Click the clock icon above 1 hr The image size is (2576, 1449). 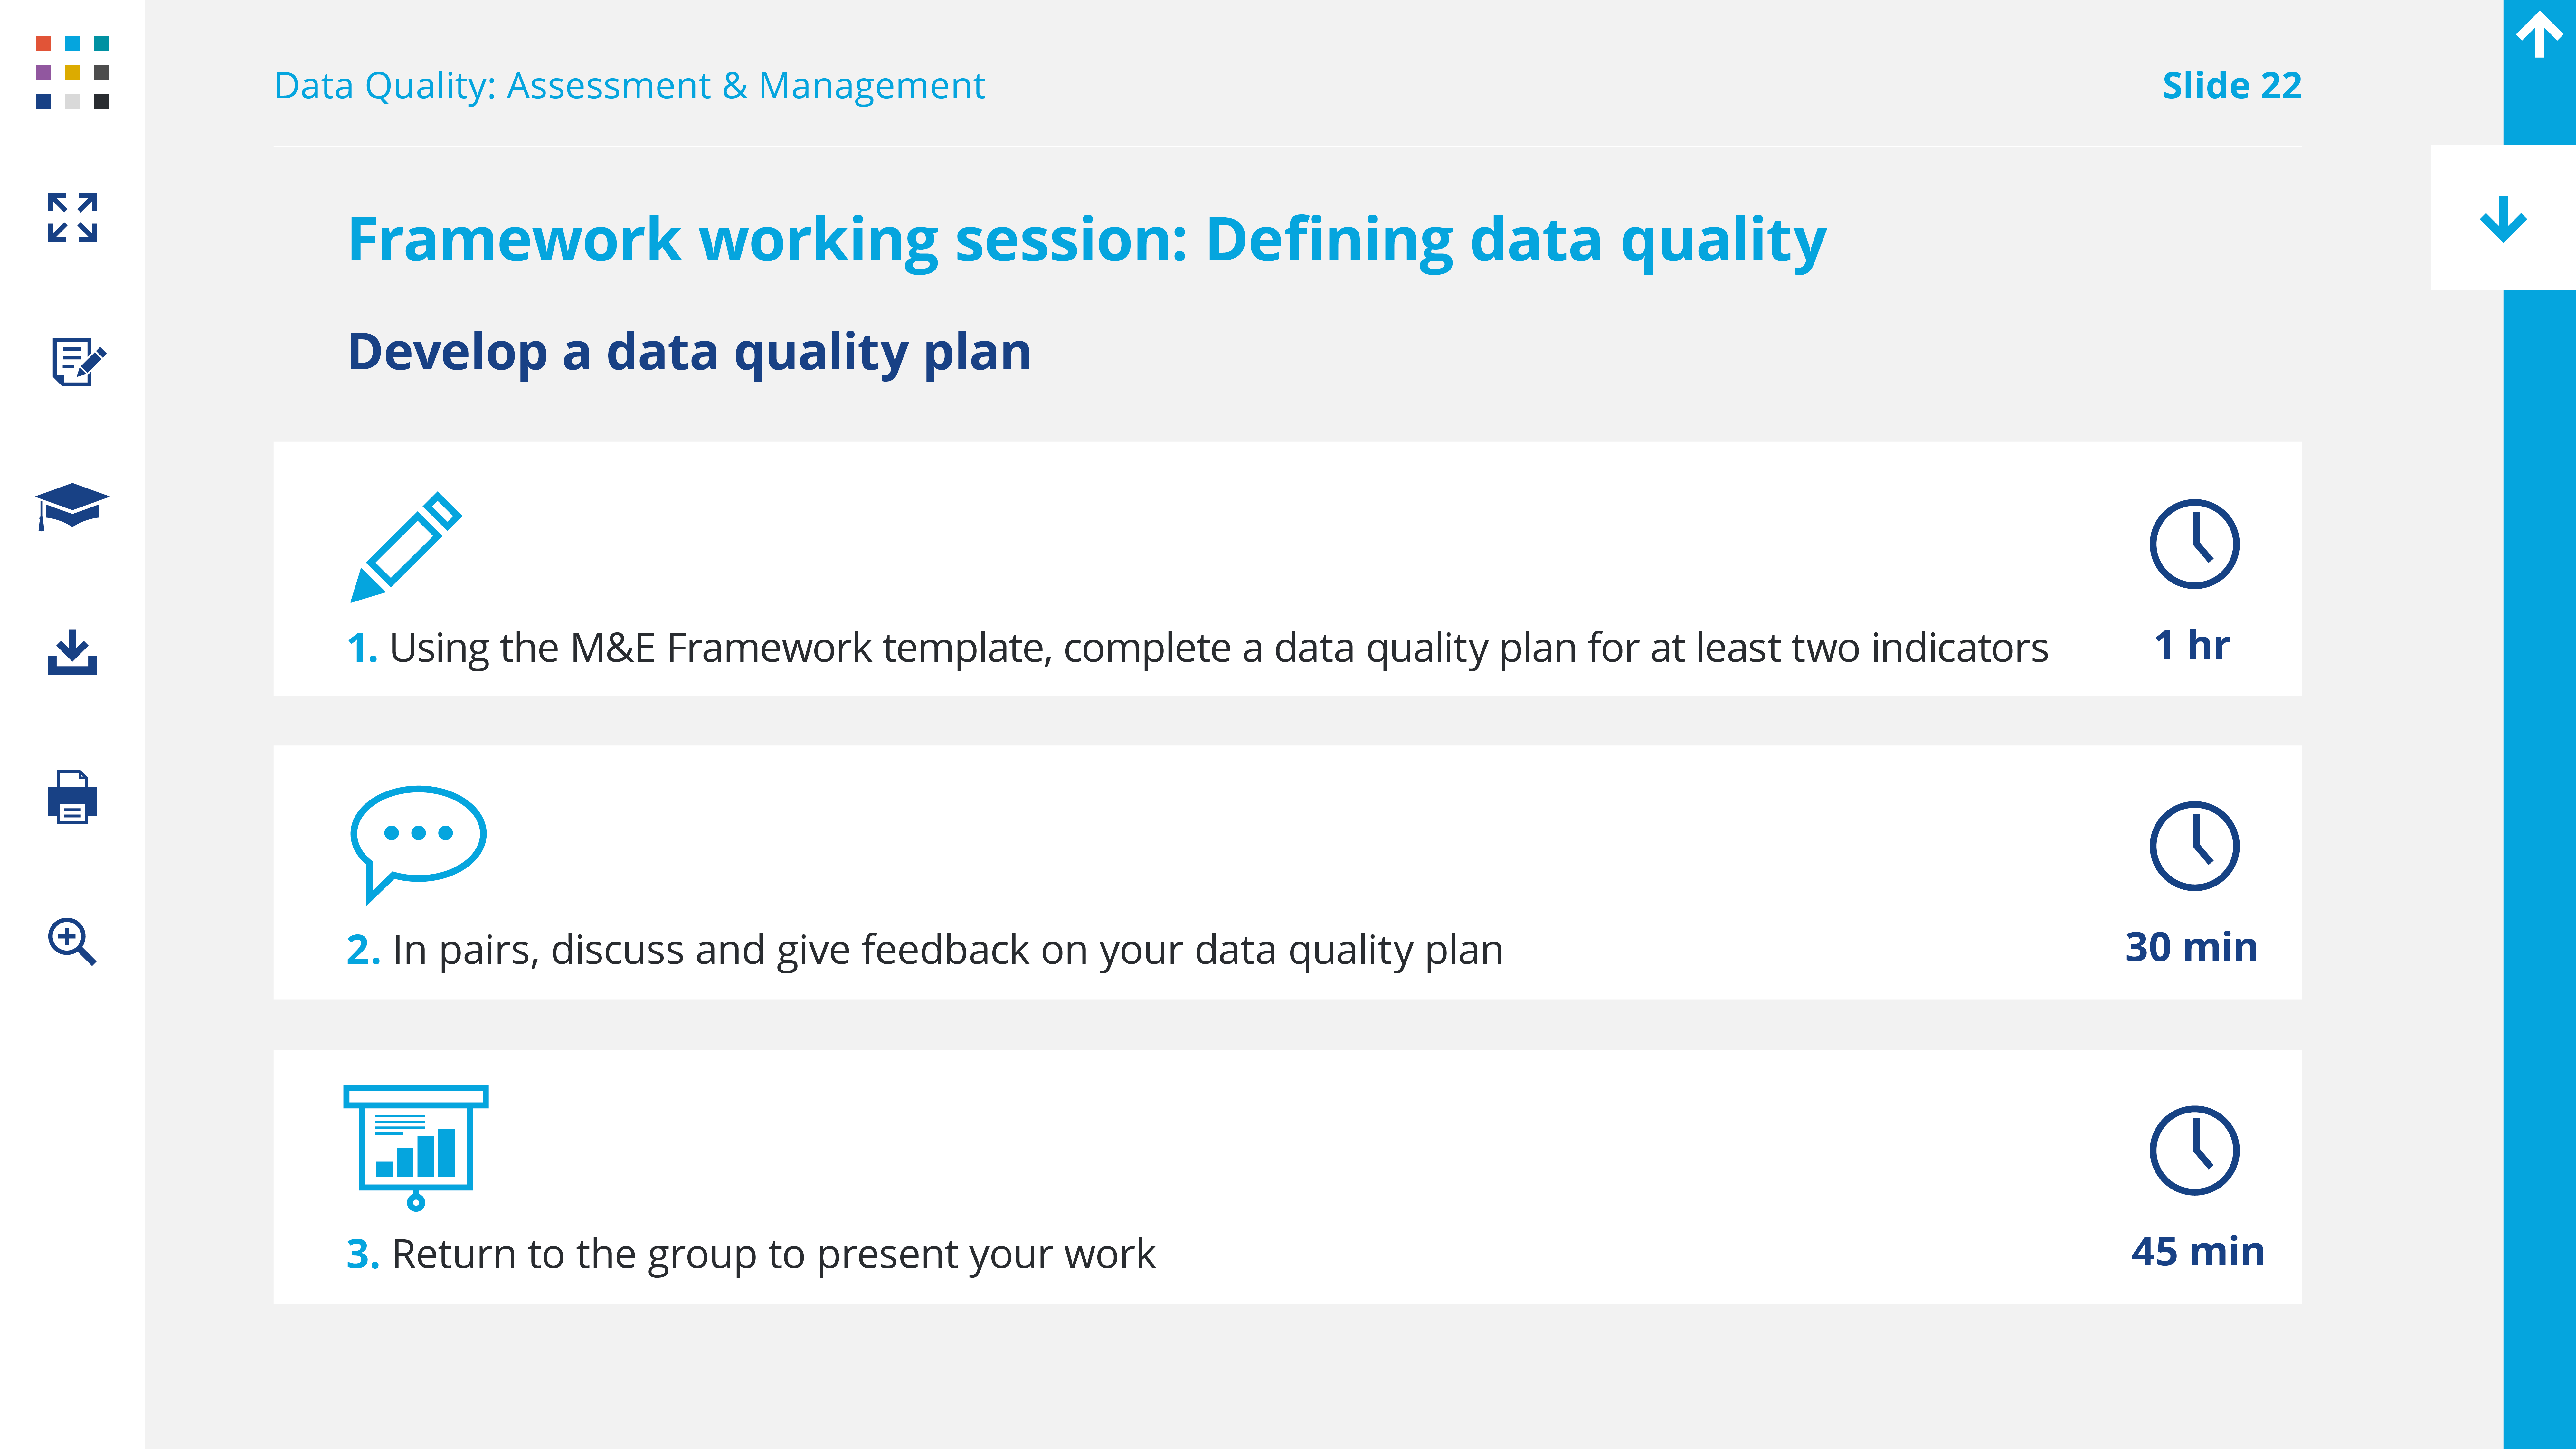(2194, 544)
